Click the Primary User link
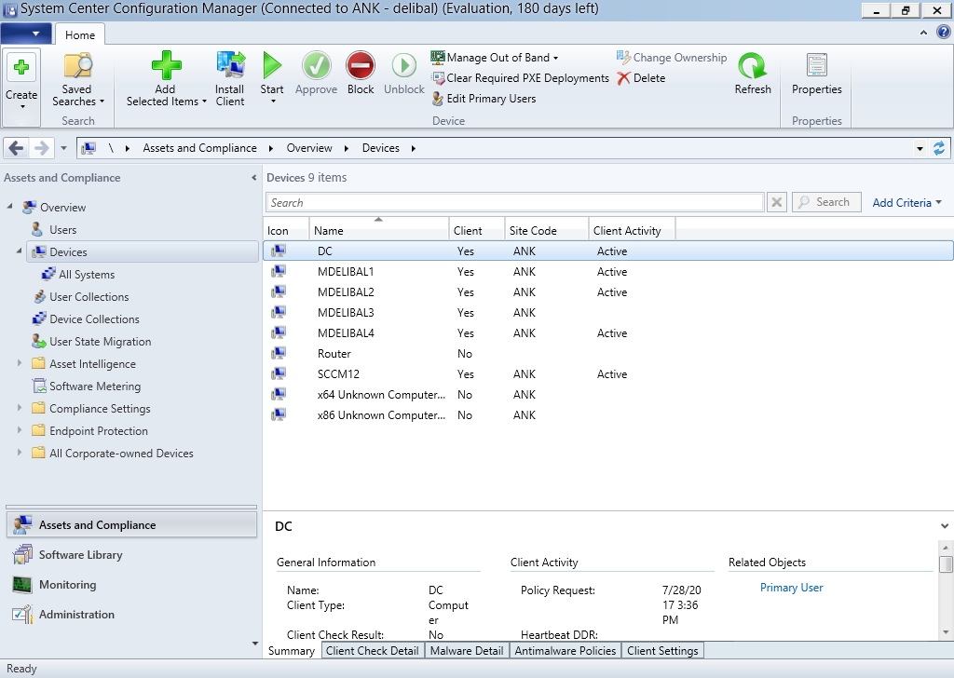Screen dimensions: 954x678 [x=791, y=588]
